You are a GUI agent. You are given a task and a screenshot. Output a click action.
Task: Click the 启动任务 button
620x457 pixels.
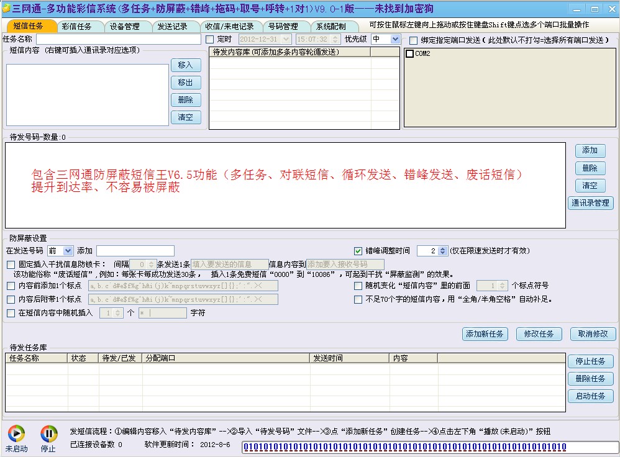click(591, 396)
